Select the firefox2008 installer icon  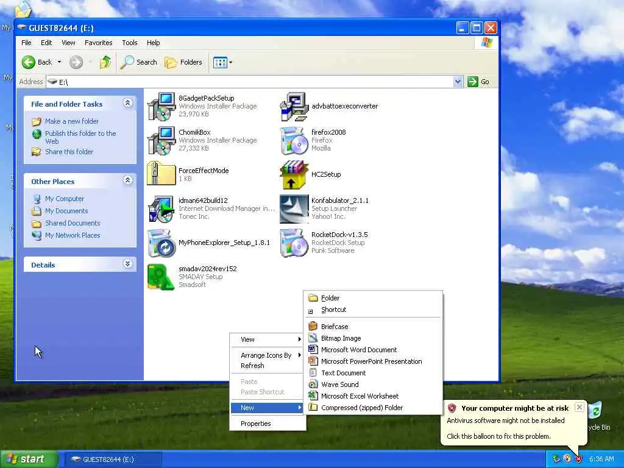coord(294,141)
